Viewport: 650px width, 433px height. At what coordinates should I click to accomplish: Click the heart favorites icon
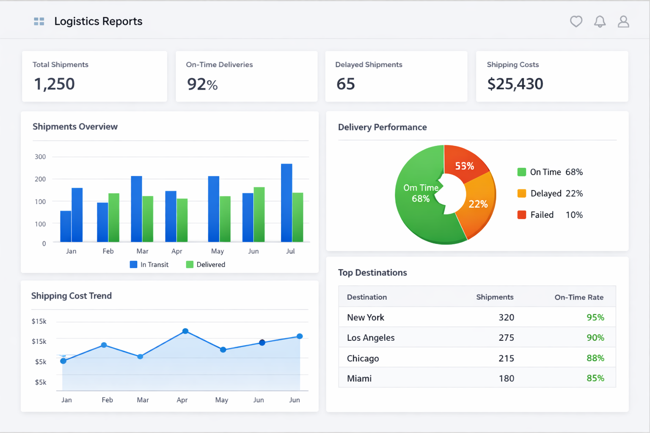(576, 22)
